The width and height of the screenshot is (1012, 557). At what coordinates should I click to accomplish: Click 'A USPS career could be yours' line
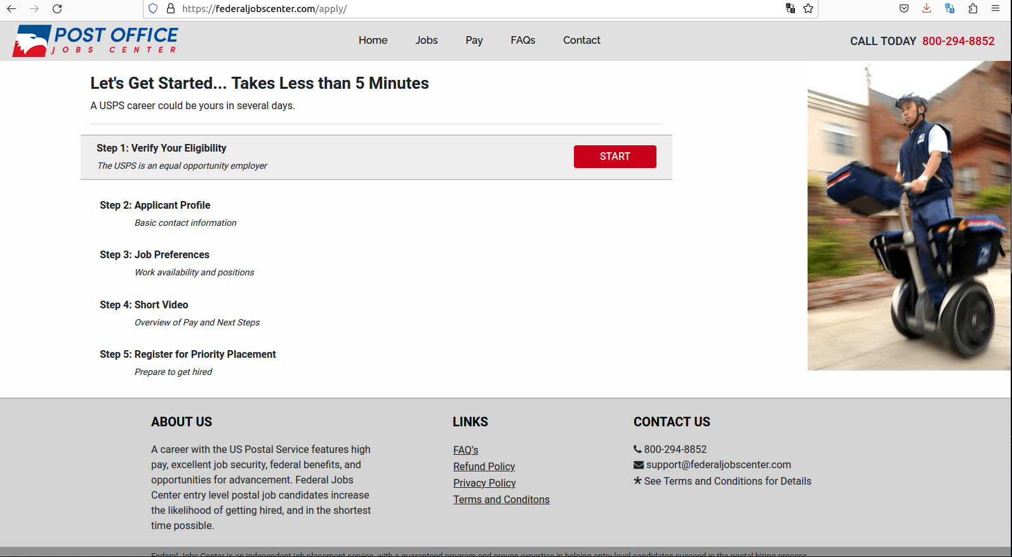coord(192,105)
